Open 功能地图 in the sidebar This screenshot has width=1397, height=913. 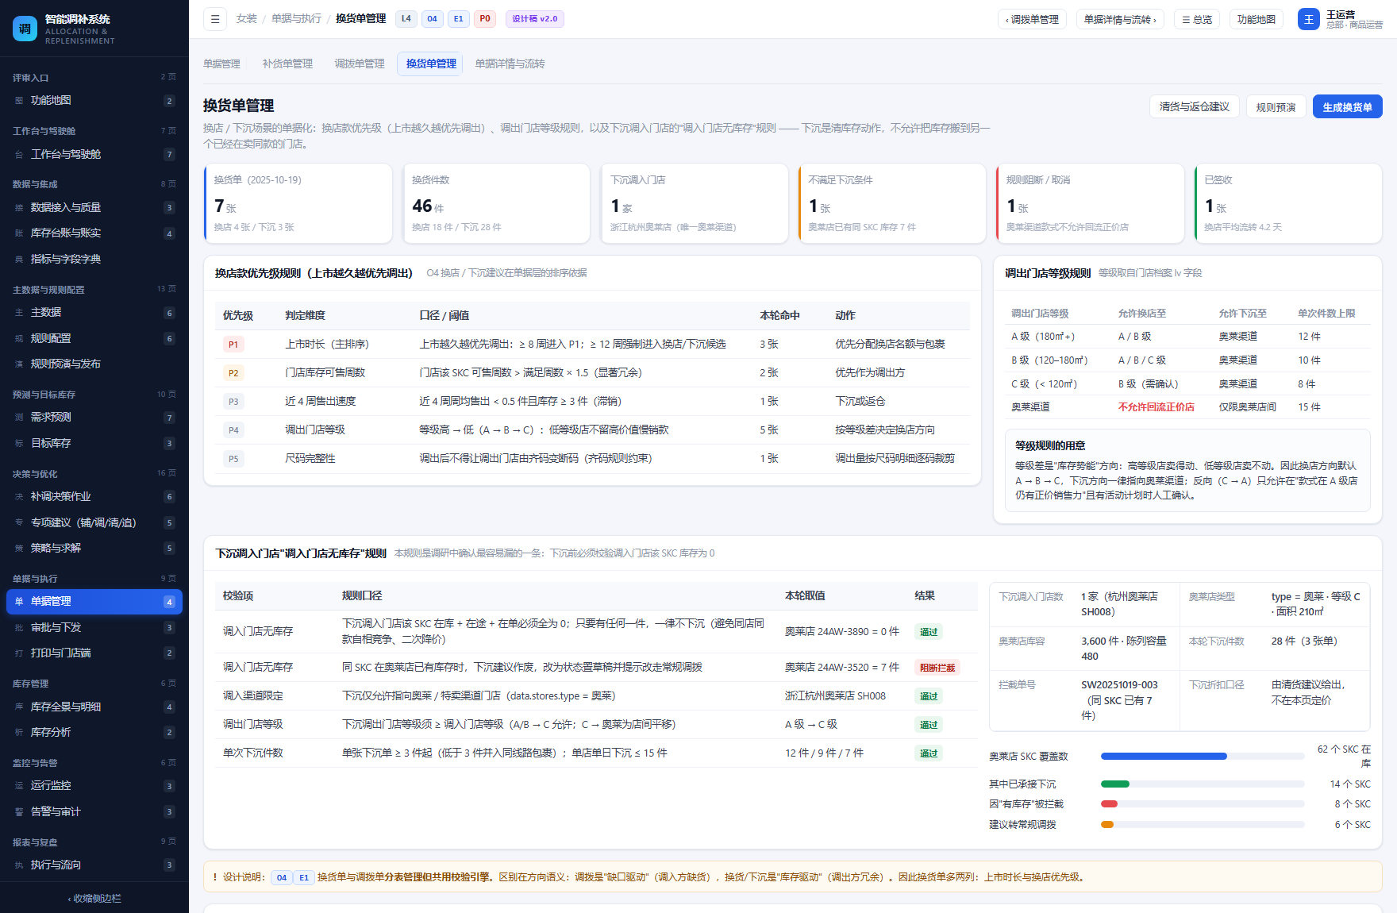94,101
